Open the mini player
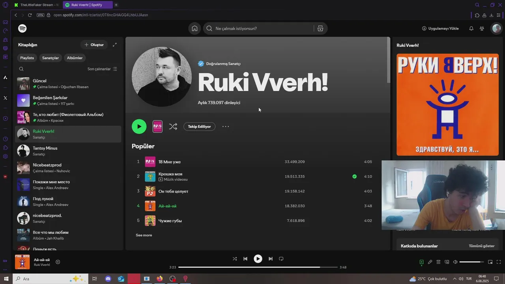Screen dimensions: 505x284 [x=490, y=262]
